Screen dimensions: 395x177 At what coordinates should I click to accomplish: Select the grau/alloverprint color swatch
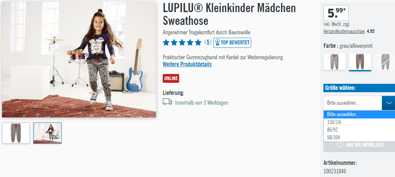[360, 62]
